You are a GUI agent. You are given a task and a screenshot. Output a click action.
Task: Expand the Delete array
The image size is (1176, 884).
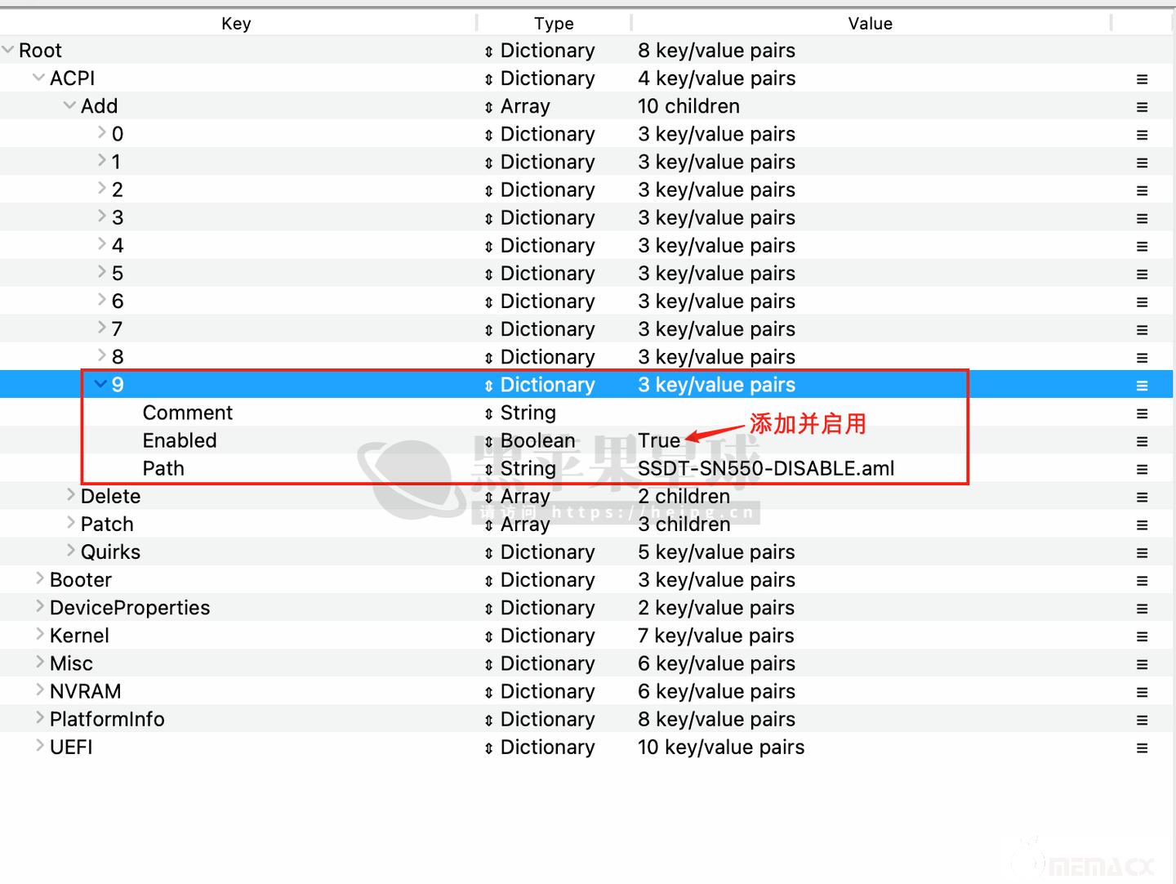71,495
